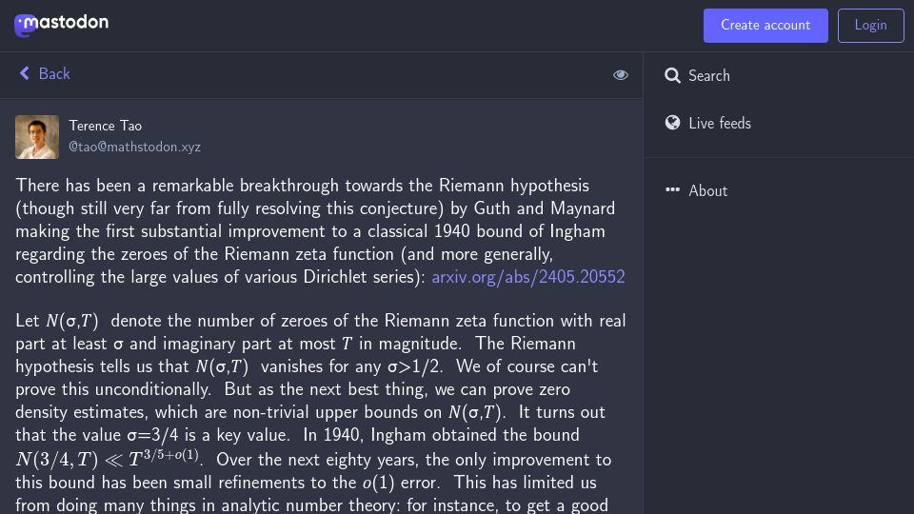
Task: Toggle sensitive content visibility eye icon
Action: click(x=620, y=74)
